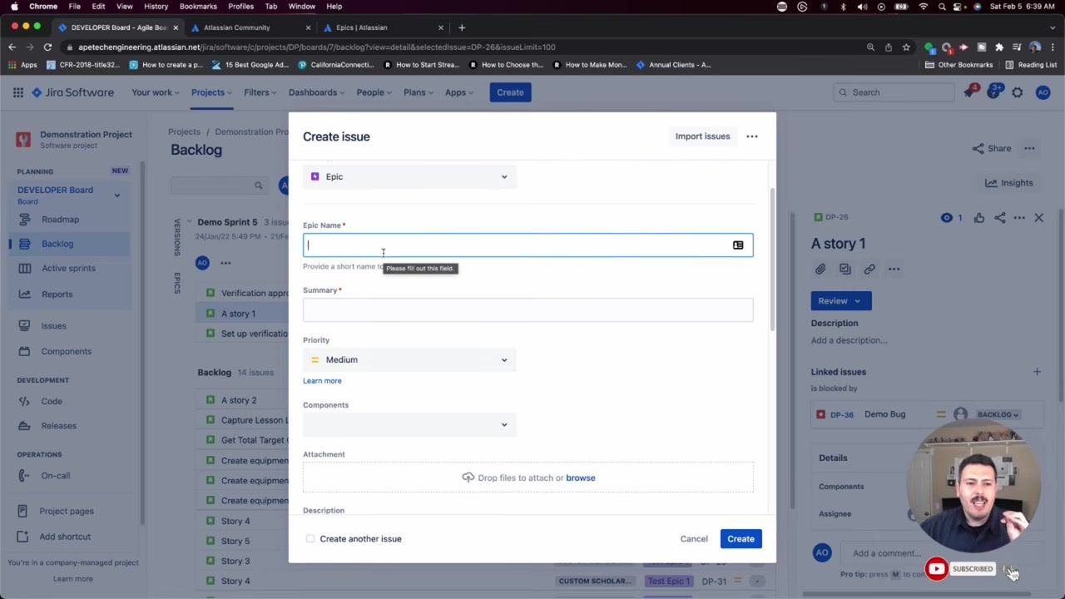The height and width of the screenshot is (599, 1065).
Task: Open Issues in the sidebar
Action: [53, 326]
